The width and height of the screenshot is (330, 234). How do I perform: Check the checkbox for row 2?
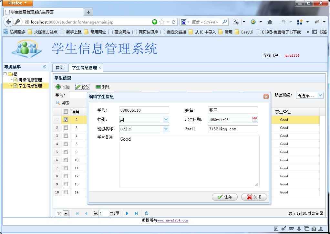point(66,127)
